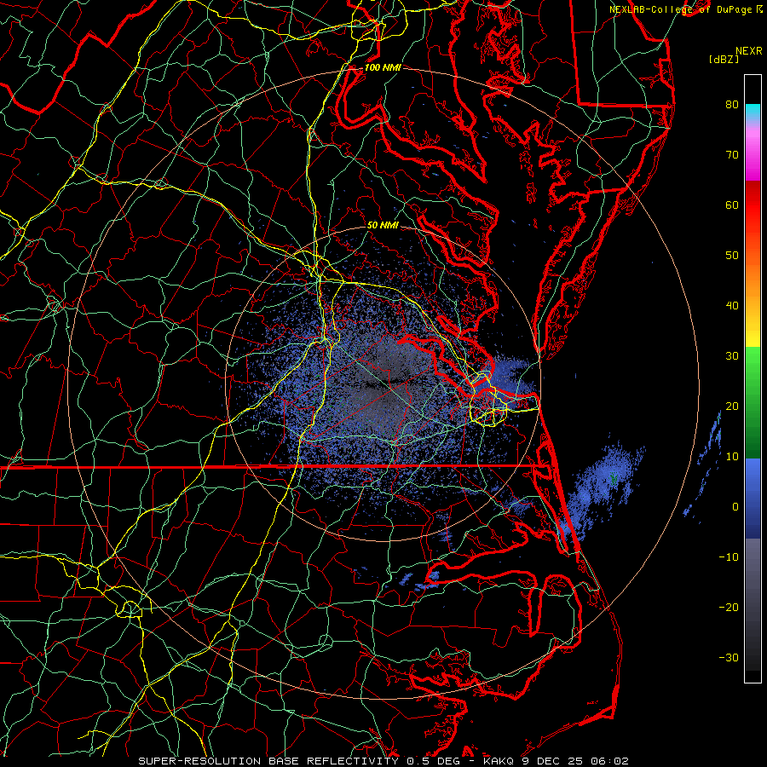767x767 pixels.
Task: Click "SUPER-RESOLUTION BASE REFLECTIVITY" in the caption
Action: pyautogui.click(x=268, y=761)
